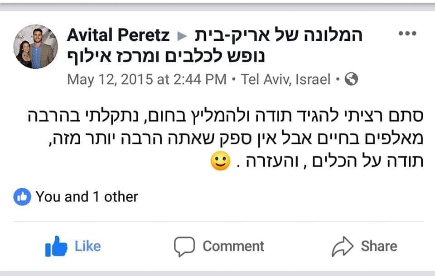Open the three-dot post options menu
435x276 pixels.
click(406, 34)
